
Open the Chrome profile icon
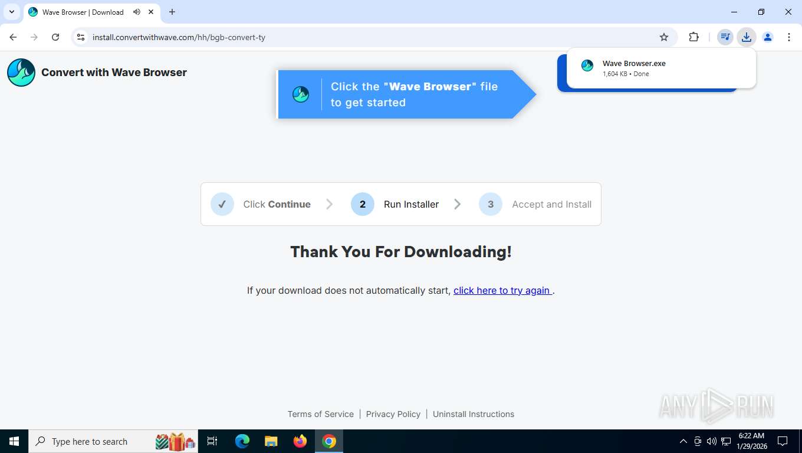(768, 37)
